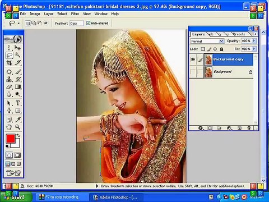Switch to Standard editing mode
The image size is (269, 202).
point(9,155)
